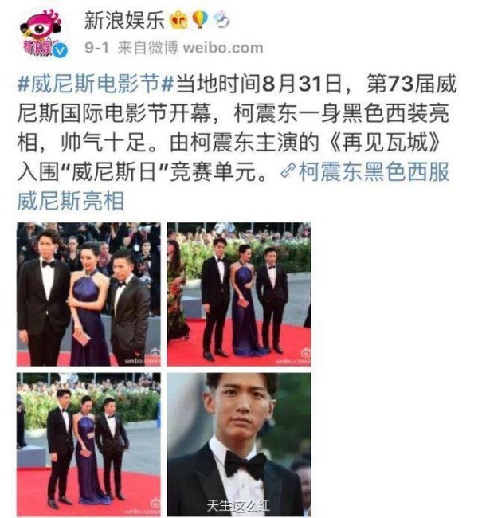Tap the 9-1 post date
Image resolution: width=478 pixels, height=518 pixels.
96,49
